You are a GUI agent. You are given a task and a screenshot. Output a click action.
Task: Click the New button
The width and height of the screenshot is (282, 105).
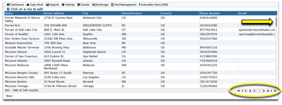pyautogui.click(x=9, y=96)
